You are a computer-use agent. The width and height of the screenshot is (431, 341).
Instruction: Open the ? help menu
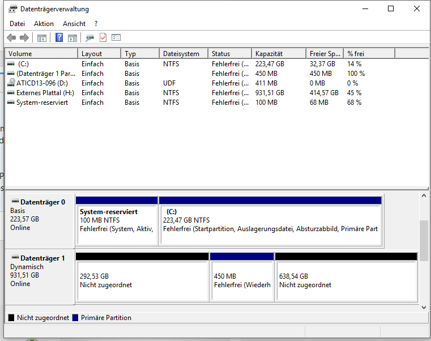96,24
